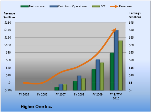Click the $100 left axis label
This screenshot has height=112, width=151.
tap(8, 45)
